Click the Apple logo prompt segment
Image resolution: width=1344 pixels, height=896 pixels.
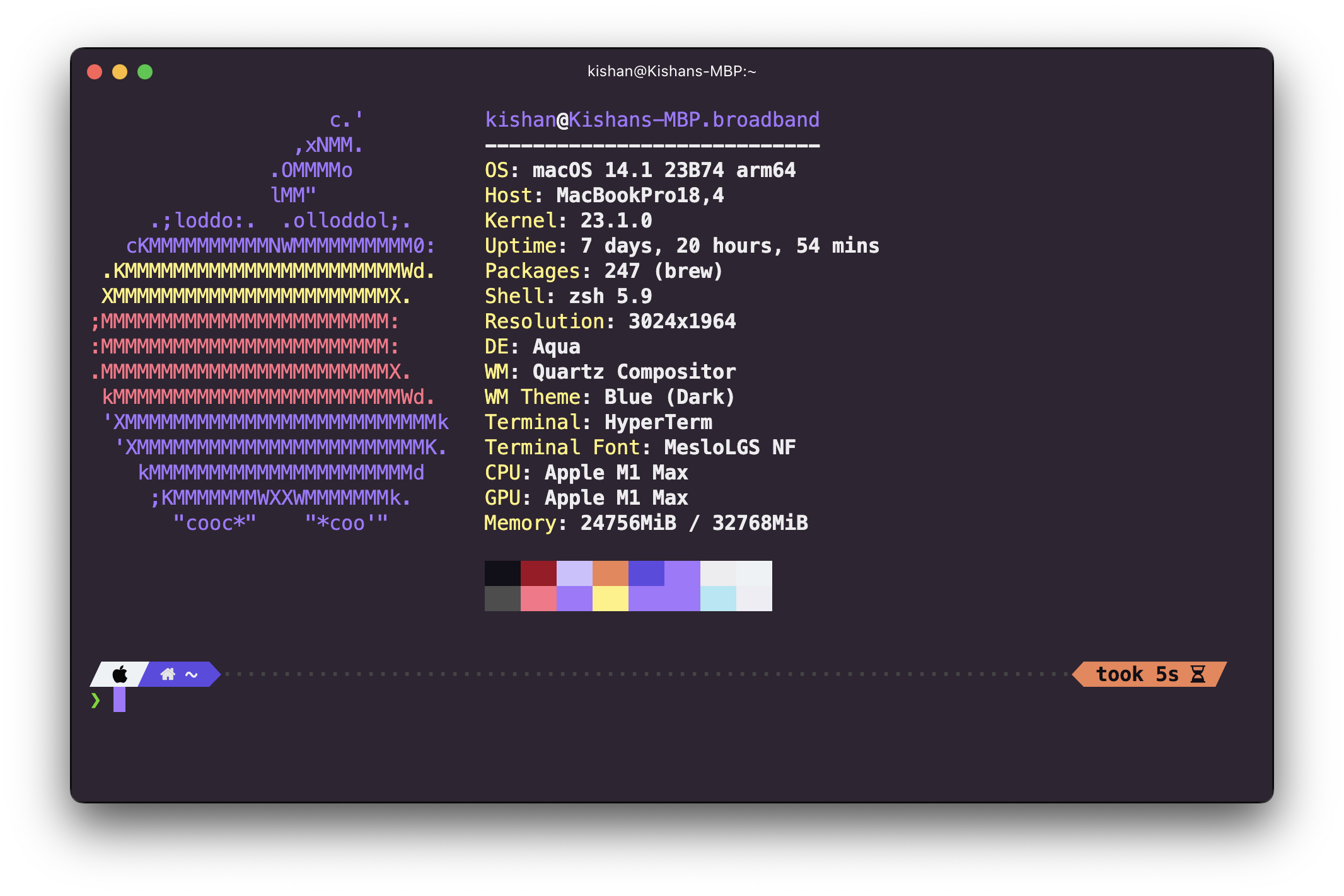(x=120, y=674)
